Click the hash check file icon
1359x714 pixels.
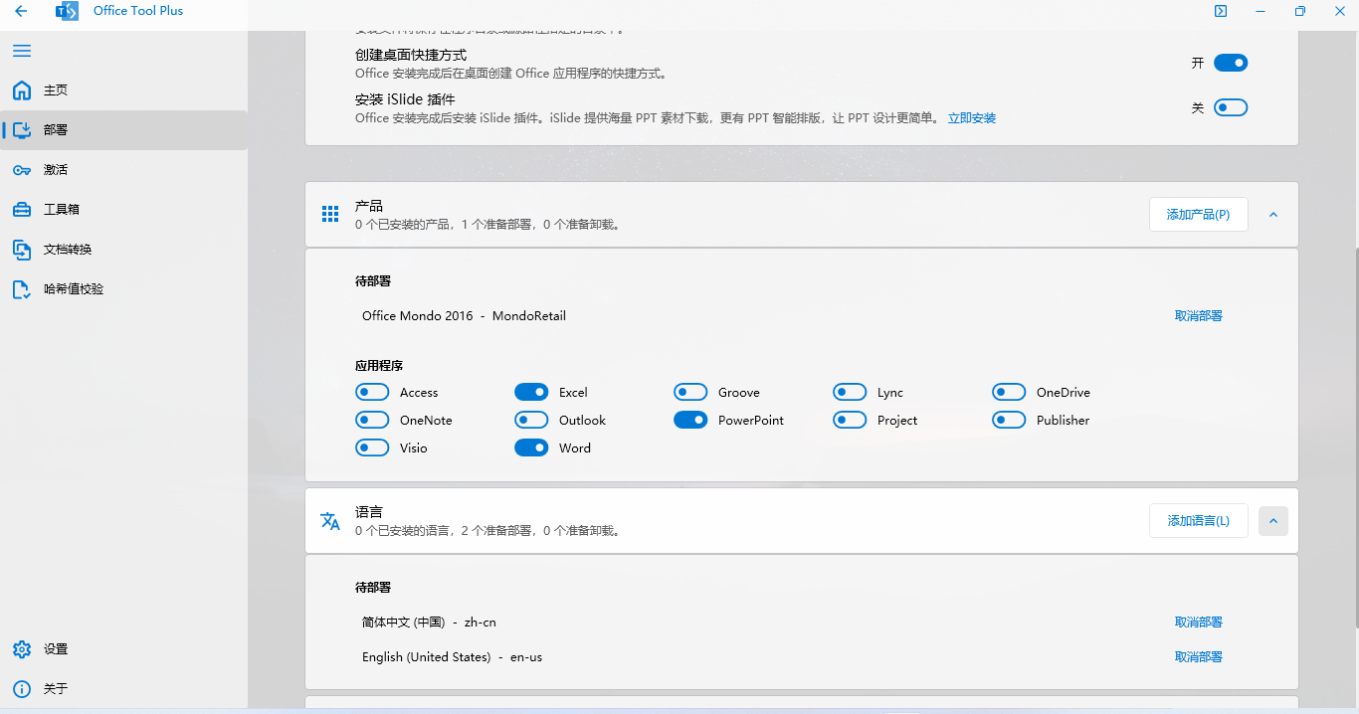[x=22, y=289]
